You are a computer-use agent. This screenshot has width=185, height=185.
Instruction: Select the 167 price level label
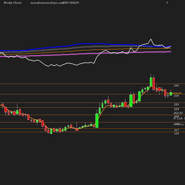(176, 130)
